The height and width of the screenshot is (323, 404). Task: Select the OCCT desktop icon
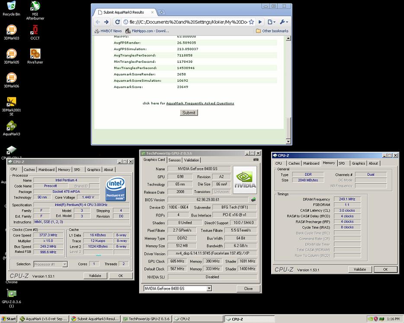tap(35, 32)
